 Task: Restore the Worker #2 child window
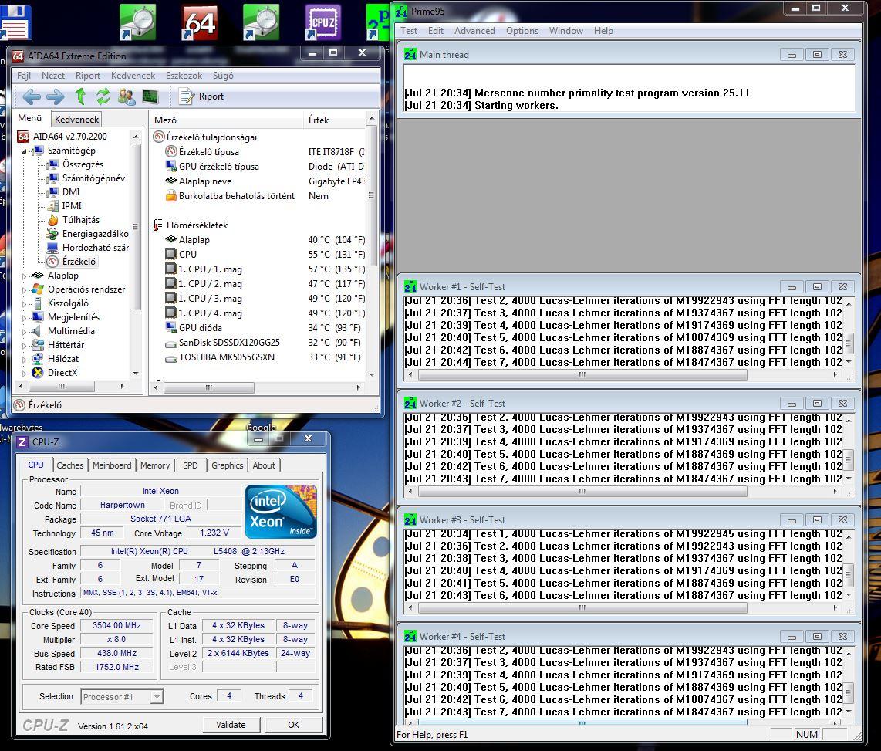[x=817, y=403]
